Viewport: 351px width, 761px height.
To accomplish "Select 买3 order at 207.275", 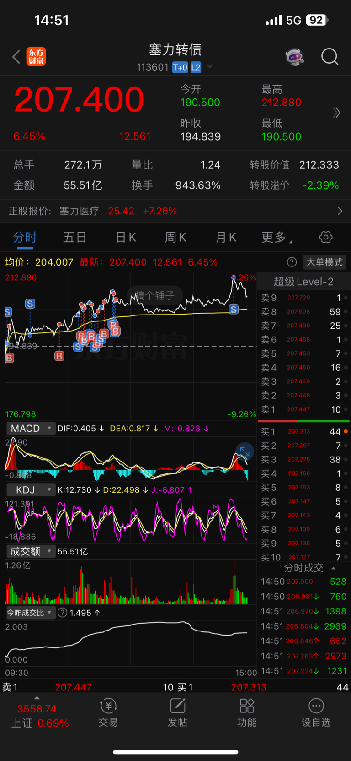I will (303, 460).
